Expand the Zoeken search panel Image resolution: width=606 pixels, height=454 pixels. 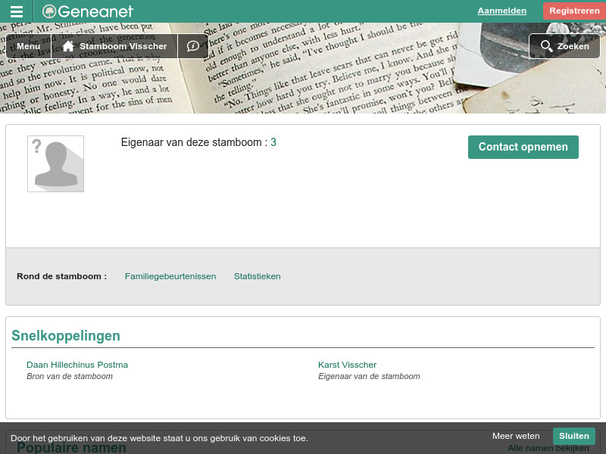pyautogui.click(x=564, y=46)
